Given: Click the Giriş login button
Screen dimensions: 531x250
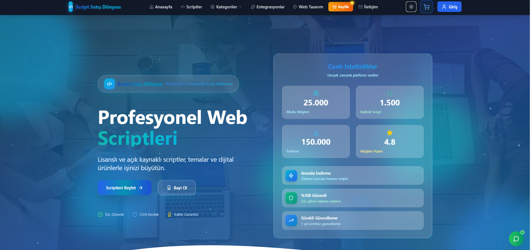Looking at the screenshot, I should [x=449, y=7].
